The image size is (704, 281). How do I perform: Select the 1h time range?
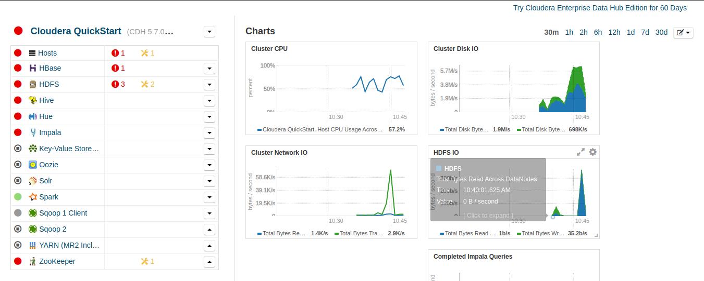[569, 32]
